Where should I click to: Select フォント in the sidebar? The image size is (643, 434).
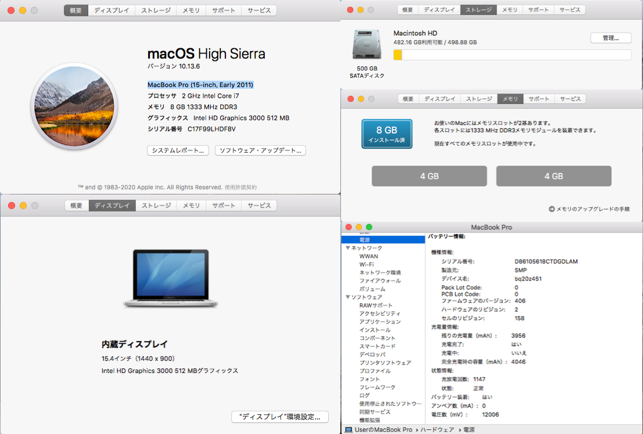[369, 379]
